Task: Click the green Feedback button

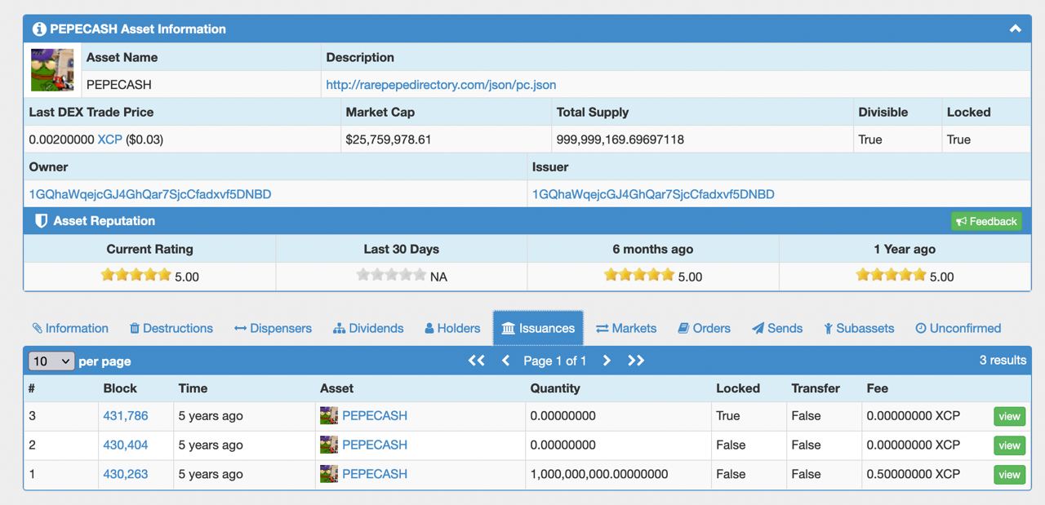Action: point(986,221)
